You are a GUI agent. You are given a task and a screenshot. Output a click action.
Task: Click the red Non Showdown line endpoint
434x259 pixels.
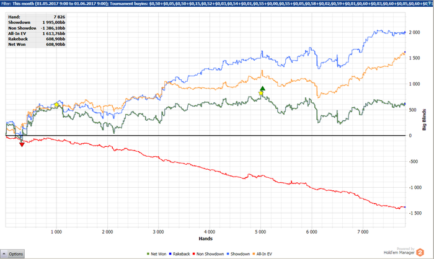pyautogui.click(x=405, y=207)
